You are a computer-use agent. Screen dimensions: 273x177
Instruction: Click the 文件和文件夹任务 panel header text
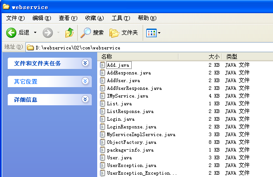click(x=37, y=63)
